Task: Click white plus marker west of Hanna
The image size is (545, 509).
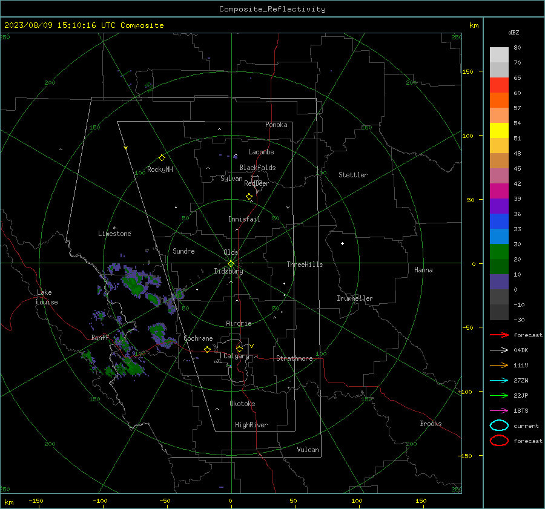Action: pyautogui.click(x=342, y=243)
